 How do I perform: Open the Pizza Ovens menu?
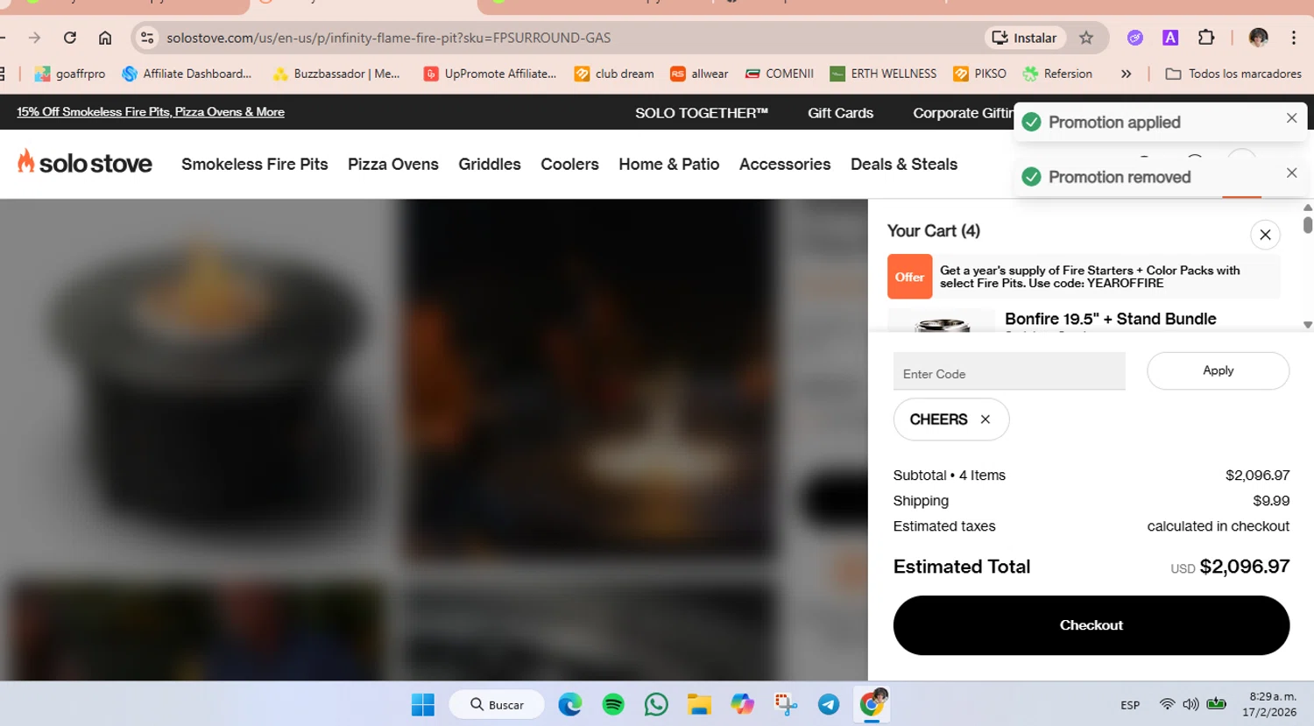(393, 164)
